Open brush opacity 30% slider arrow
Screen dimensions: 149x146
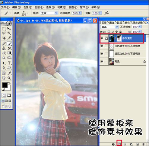click(80, 13)
